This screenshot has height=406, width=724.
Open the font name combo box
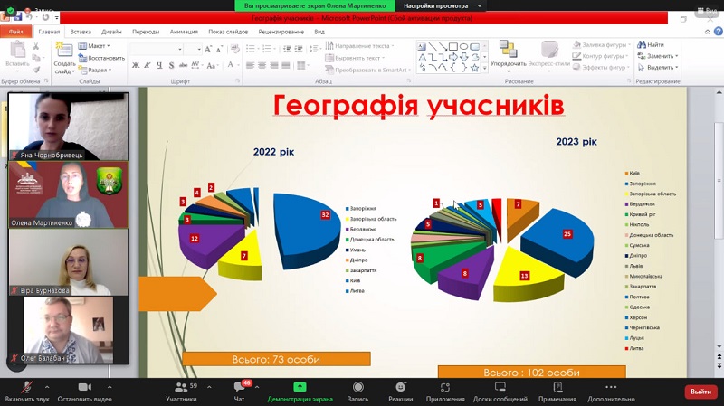pyautogui.click(x=157, y=49)
